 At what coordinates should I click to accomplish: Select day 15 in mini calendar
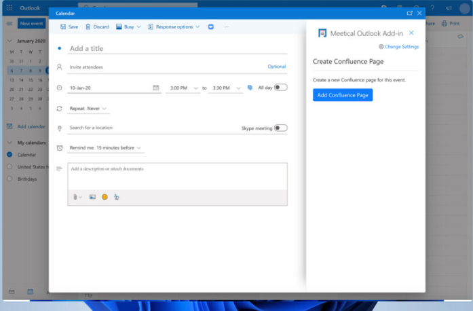(x=31, y=80)
